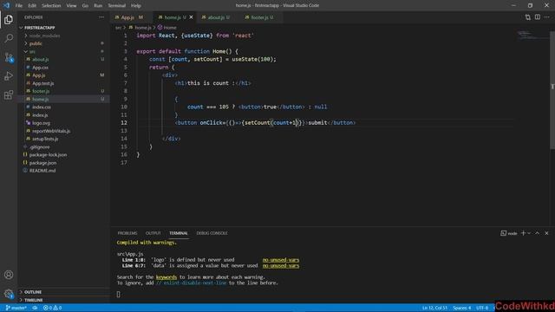
Task: Open the Terminal menu
Action: (116, 6)
